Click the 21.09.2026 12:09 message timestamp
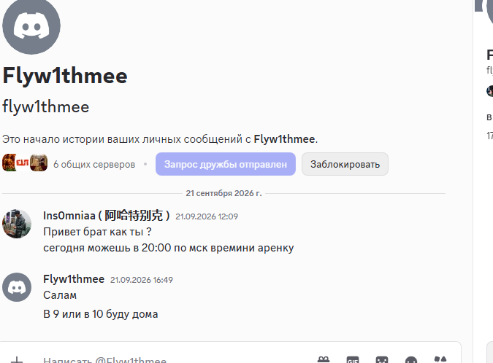 [x=207, y=216]
